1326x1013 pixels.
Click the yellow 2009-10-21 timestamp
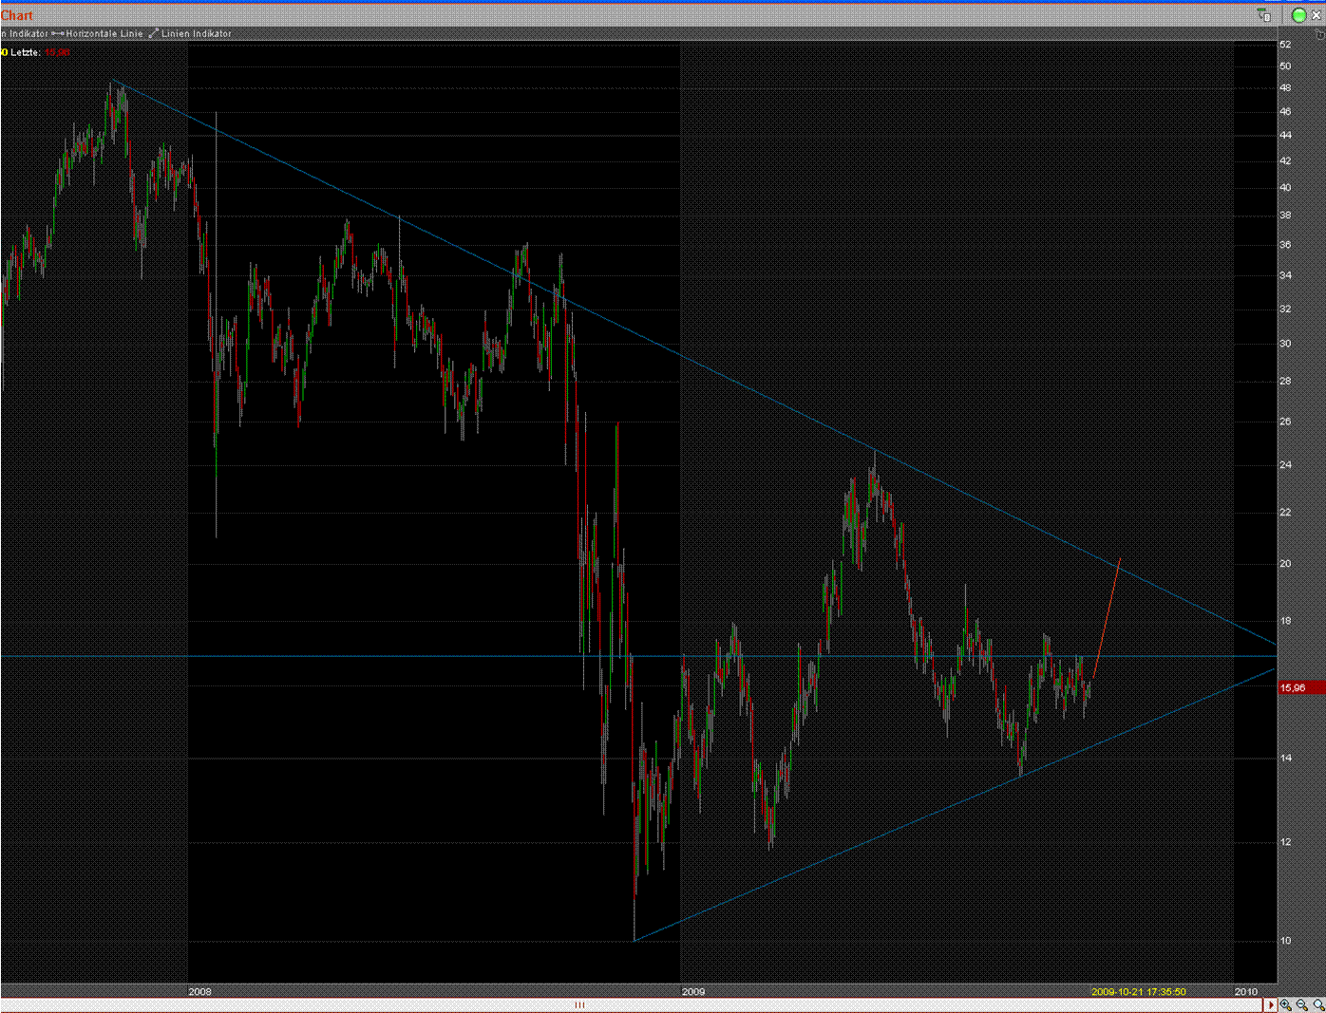point(1138,991)
